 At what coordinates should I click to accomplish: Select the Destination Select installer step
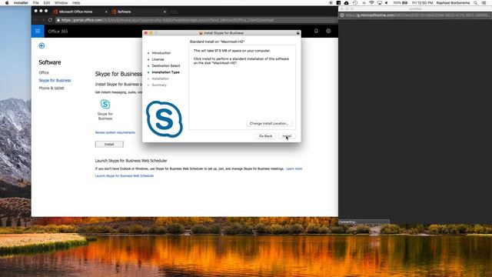tap(166, 66)
